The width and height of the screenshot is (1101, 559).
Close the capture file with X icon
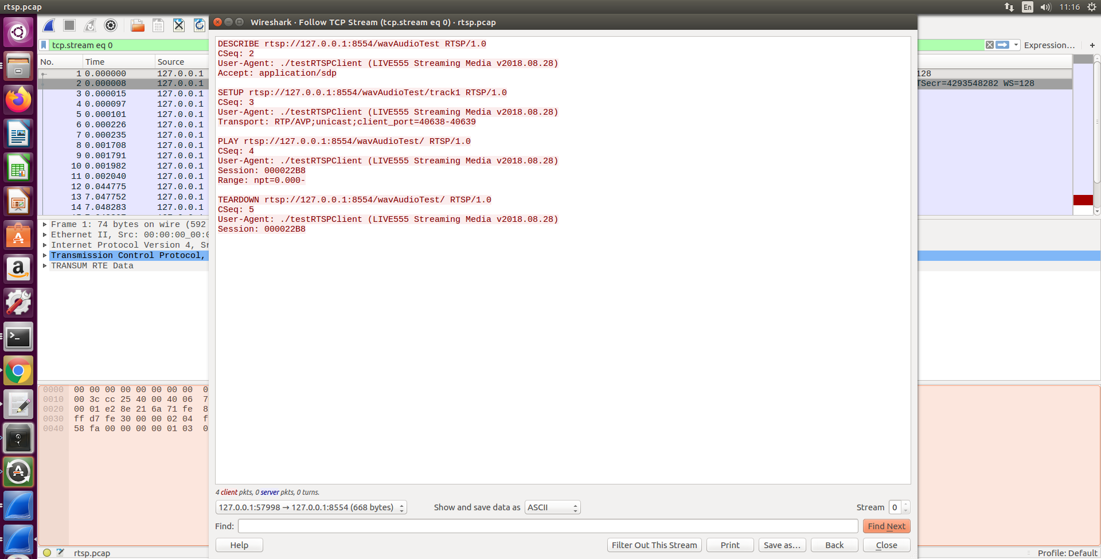click(x=179, y=25)
